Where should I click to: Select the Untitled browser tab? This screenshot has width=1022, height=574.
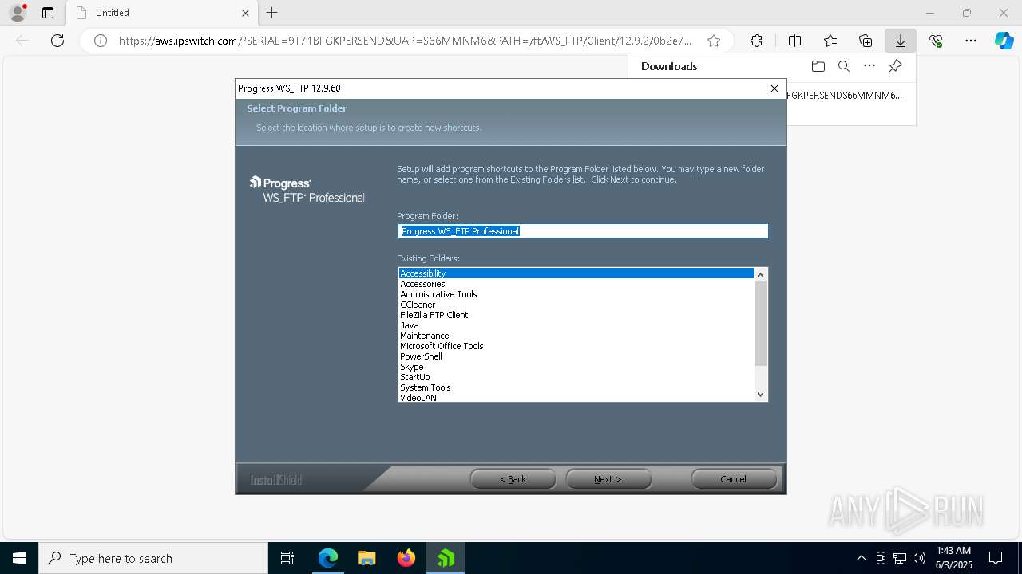click(x=161, y=13)
